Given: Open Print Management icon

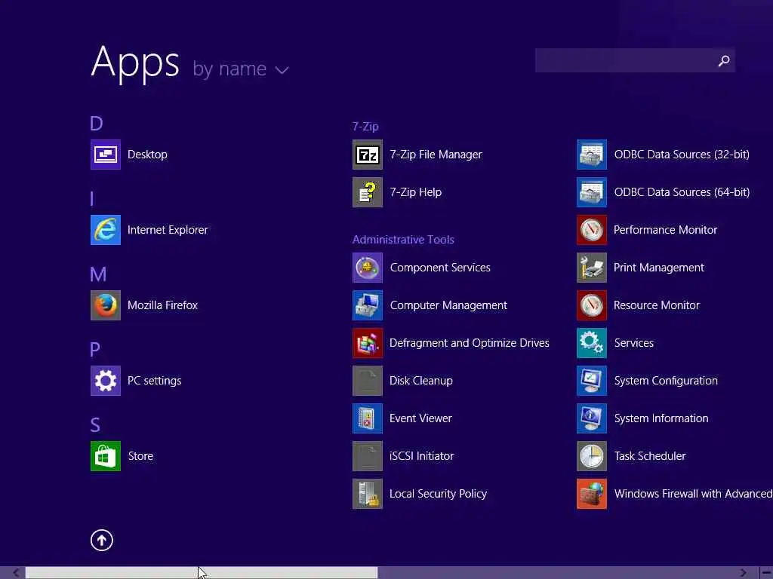Looking at the screenshot, I should tap(592, 268).
